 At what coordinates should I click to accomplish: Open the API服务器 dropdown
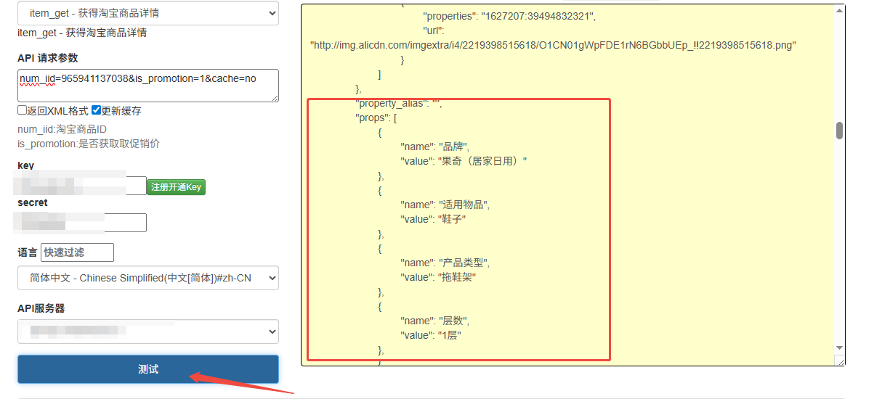(x=148, y=332)
